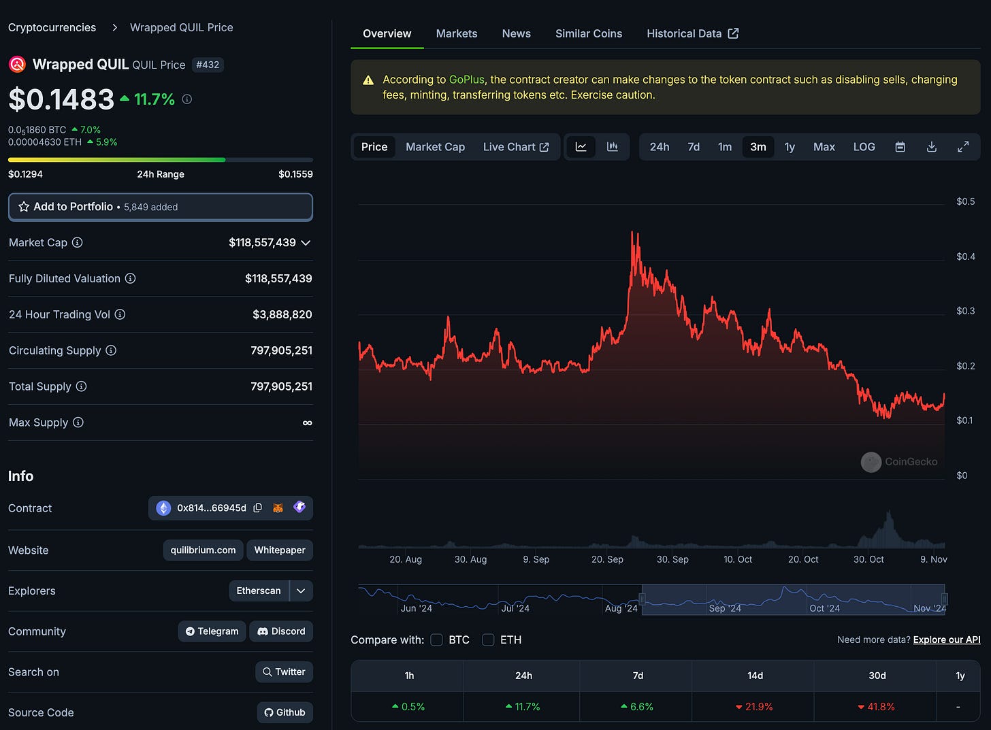This screenshot has width=991, height=730.
Task: Toggle LOG scale on chart
Action: pos(864,147)
